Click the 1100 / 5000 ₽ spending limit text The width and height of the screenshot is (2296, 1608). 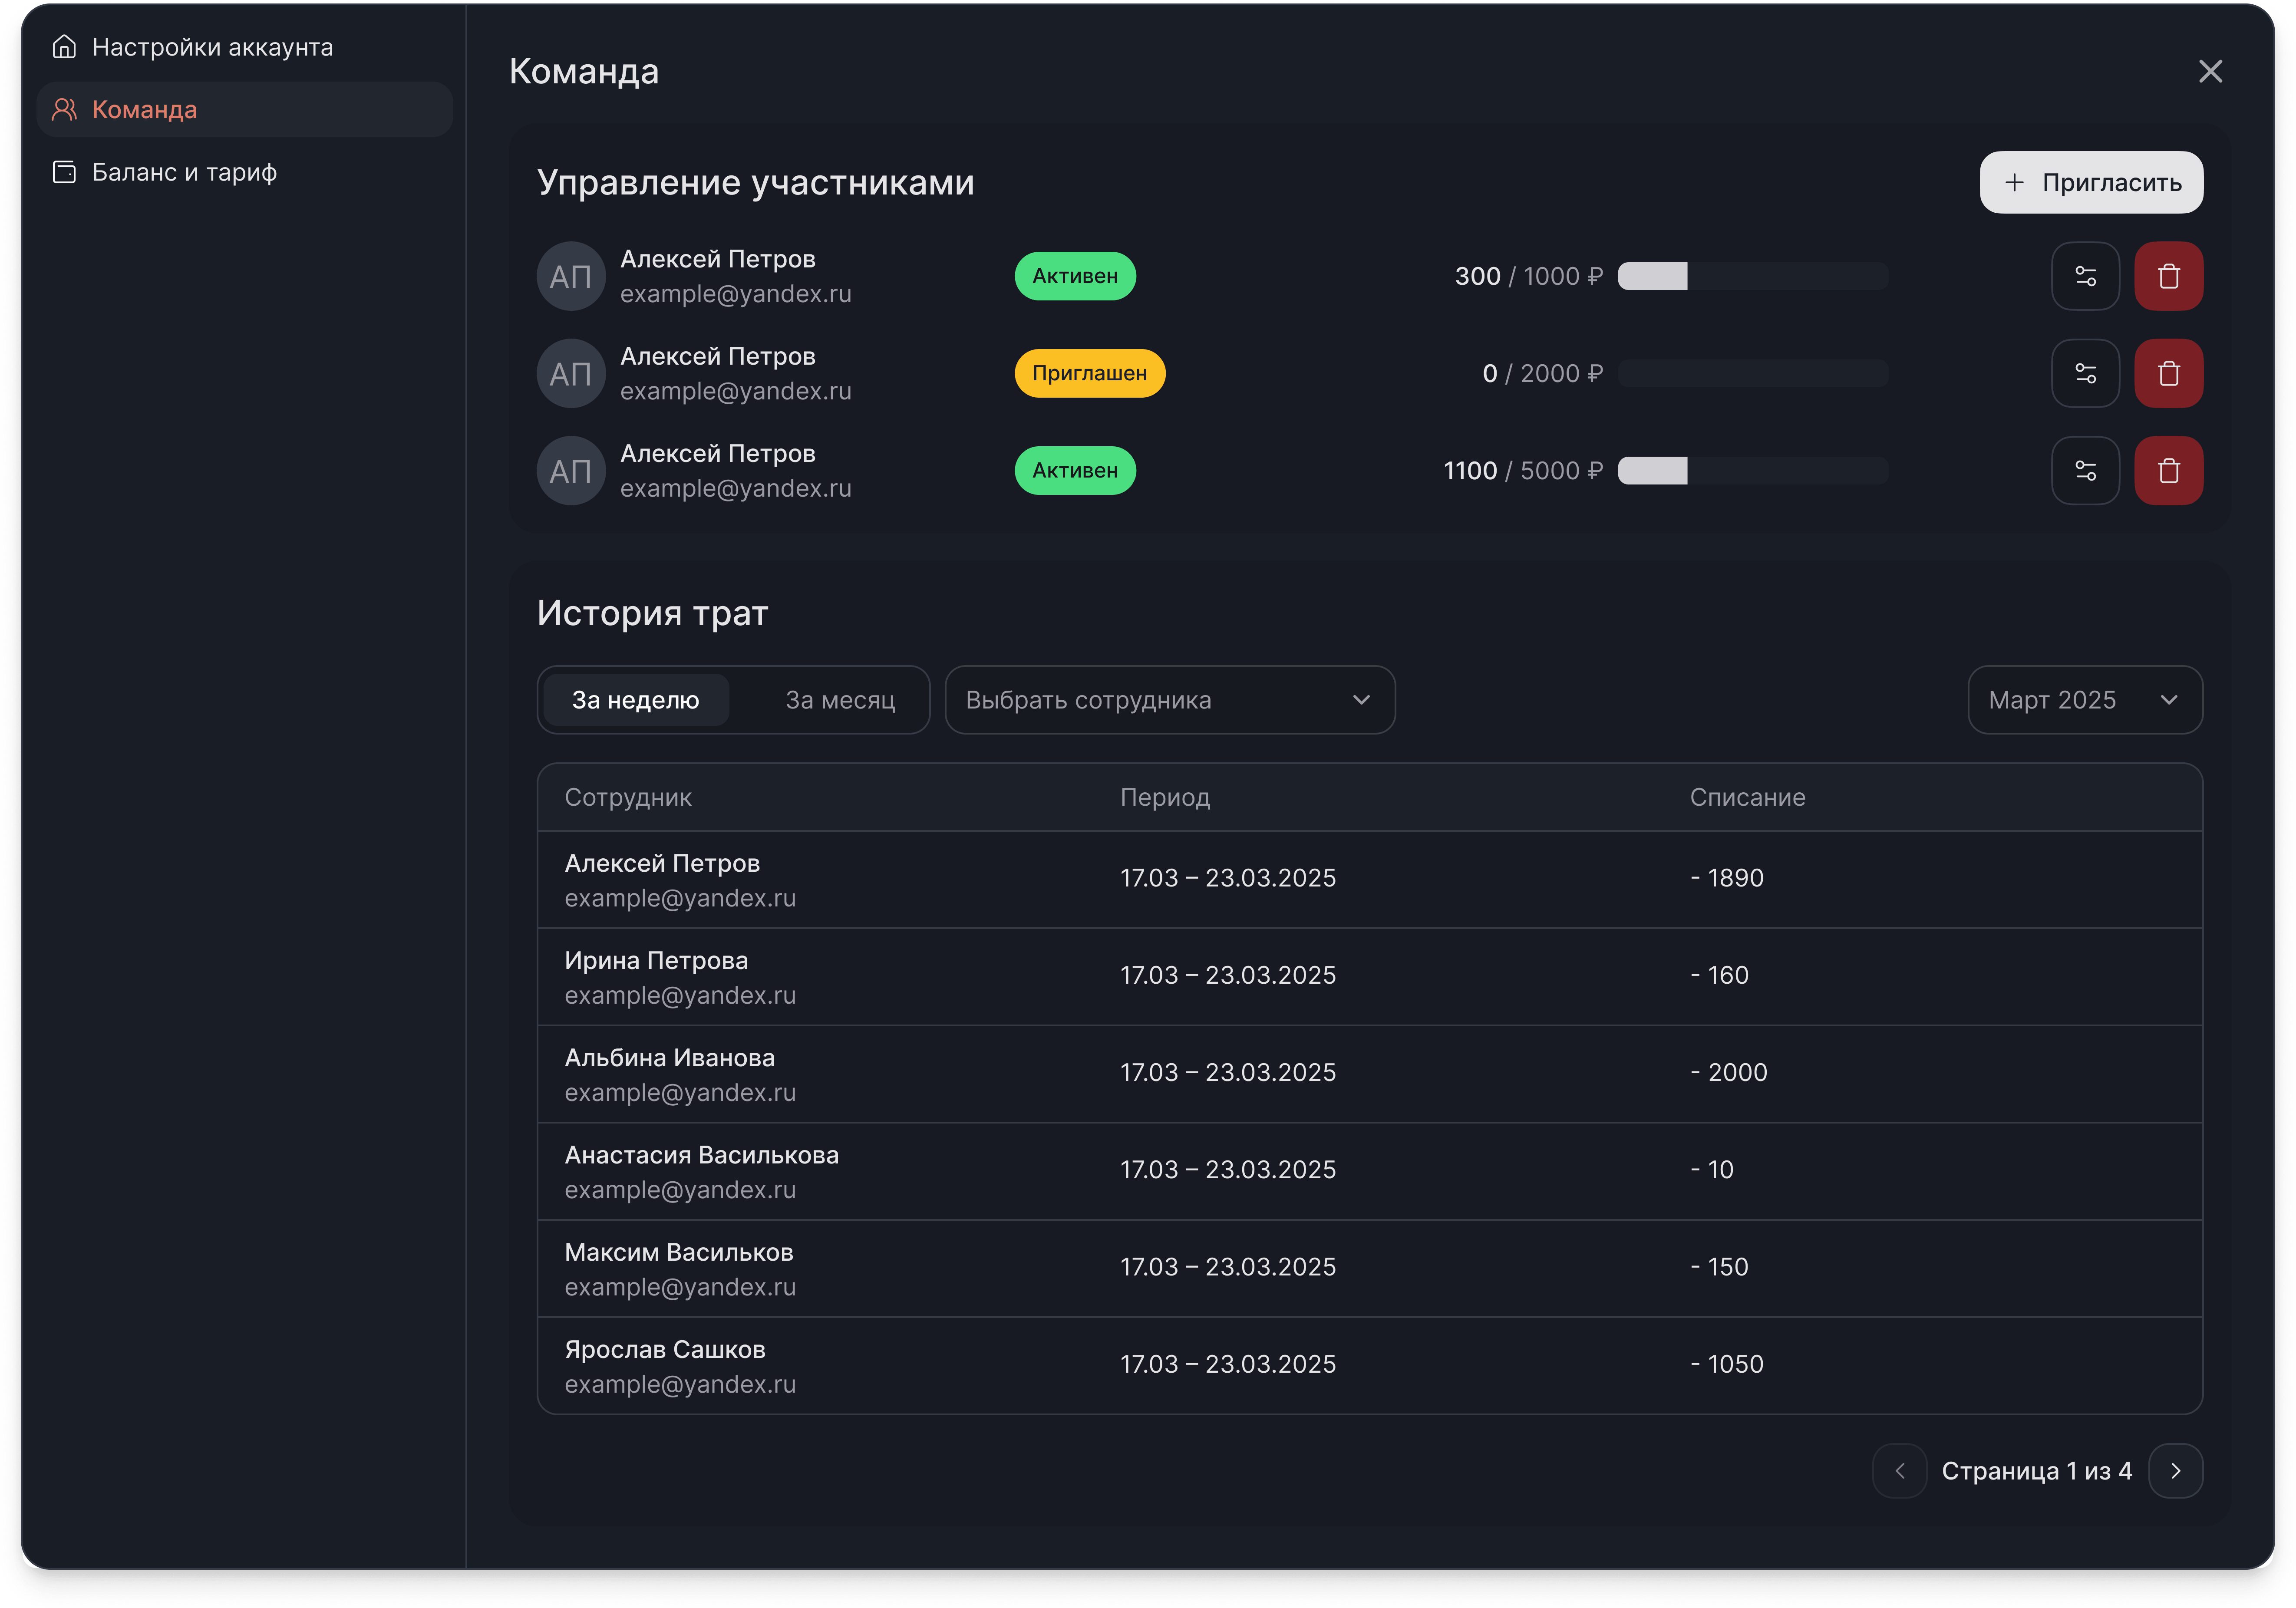click(x=1523, y=470)
